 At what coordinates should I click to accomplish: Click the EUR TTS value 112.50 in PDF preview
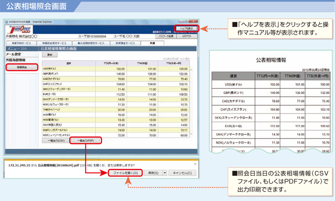[275, 126]
